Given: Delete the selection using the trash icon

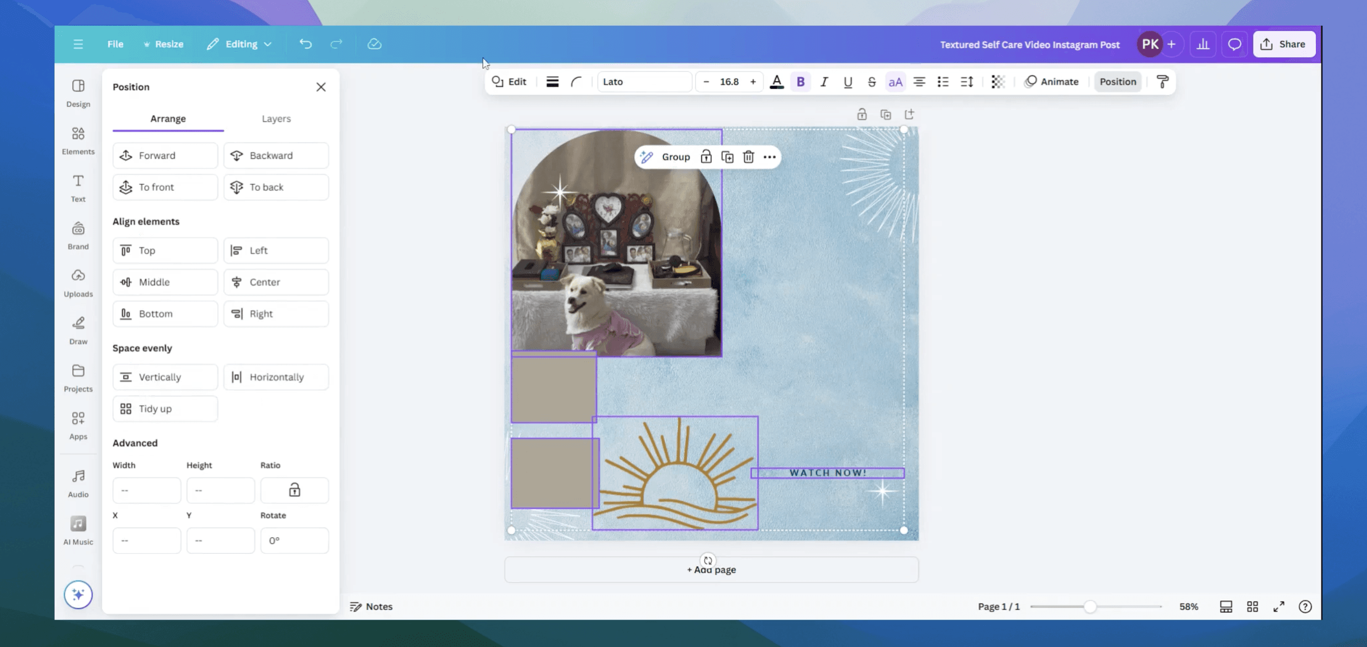Looking at the screenshot, I should click(748, 156).
